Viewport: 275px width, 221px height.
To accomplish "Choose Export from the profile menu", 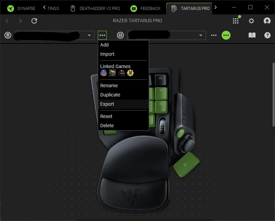I will [123, 104].
